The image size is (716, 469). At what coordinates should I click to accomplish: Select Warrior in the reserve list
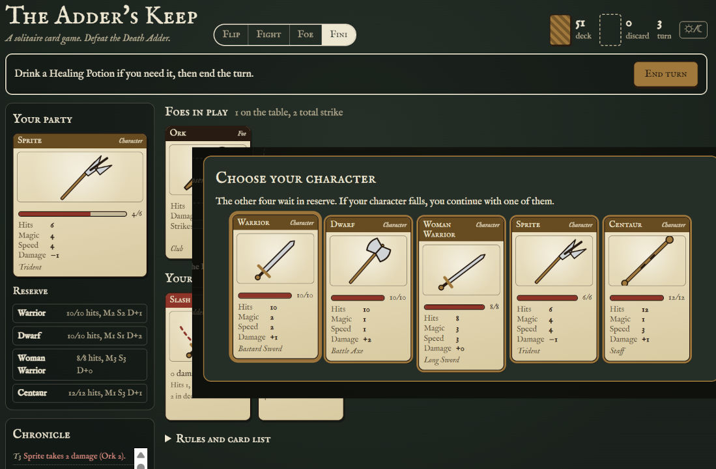(x=80, y=313)
